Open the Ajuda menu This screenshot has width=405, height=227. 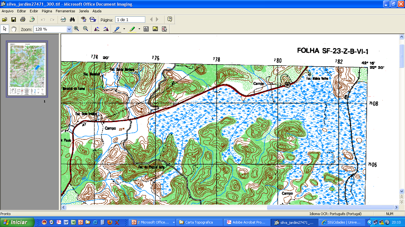point(97,11)
